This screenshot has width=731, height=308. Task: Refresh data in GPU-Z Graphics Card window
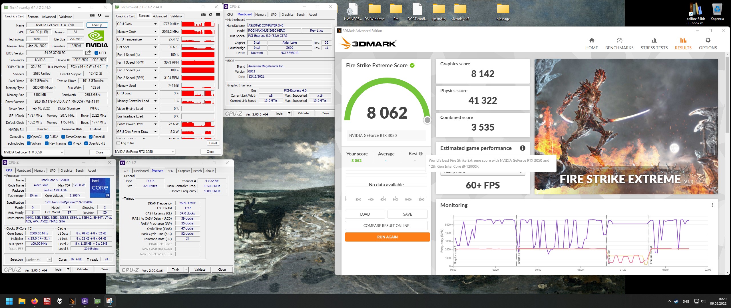click(99, 15)
